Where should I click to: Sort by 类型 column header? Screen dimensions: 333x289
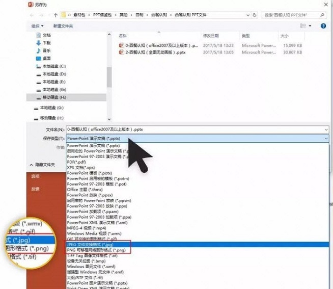tap(246, 36)
